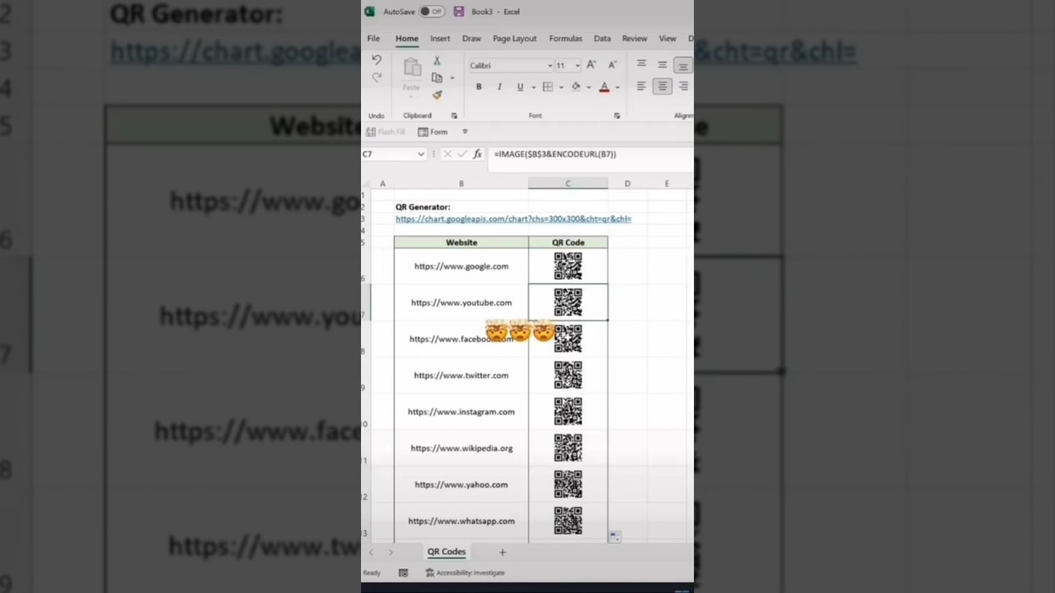Apply the red Font Color
Image resolution: width=1055 pixels, height=593 pixels.
click(604, 86)
